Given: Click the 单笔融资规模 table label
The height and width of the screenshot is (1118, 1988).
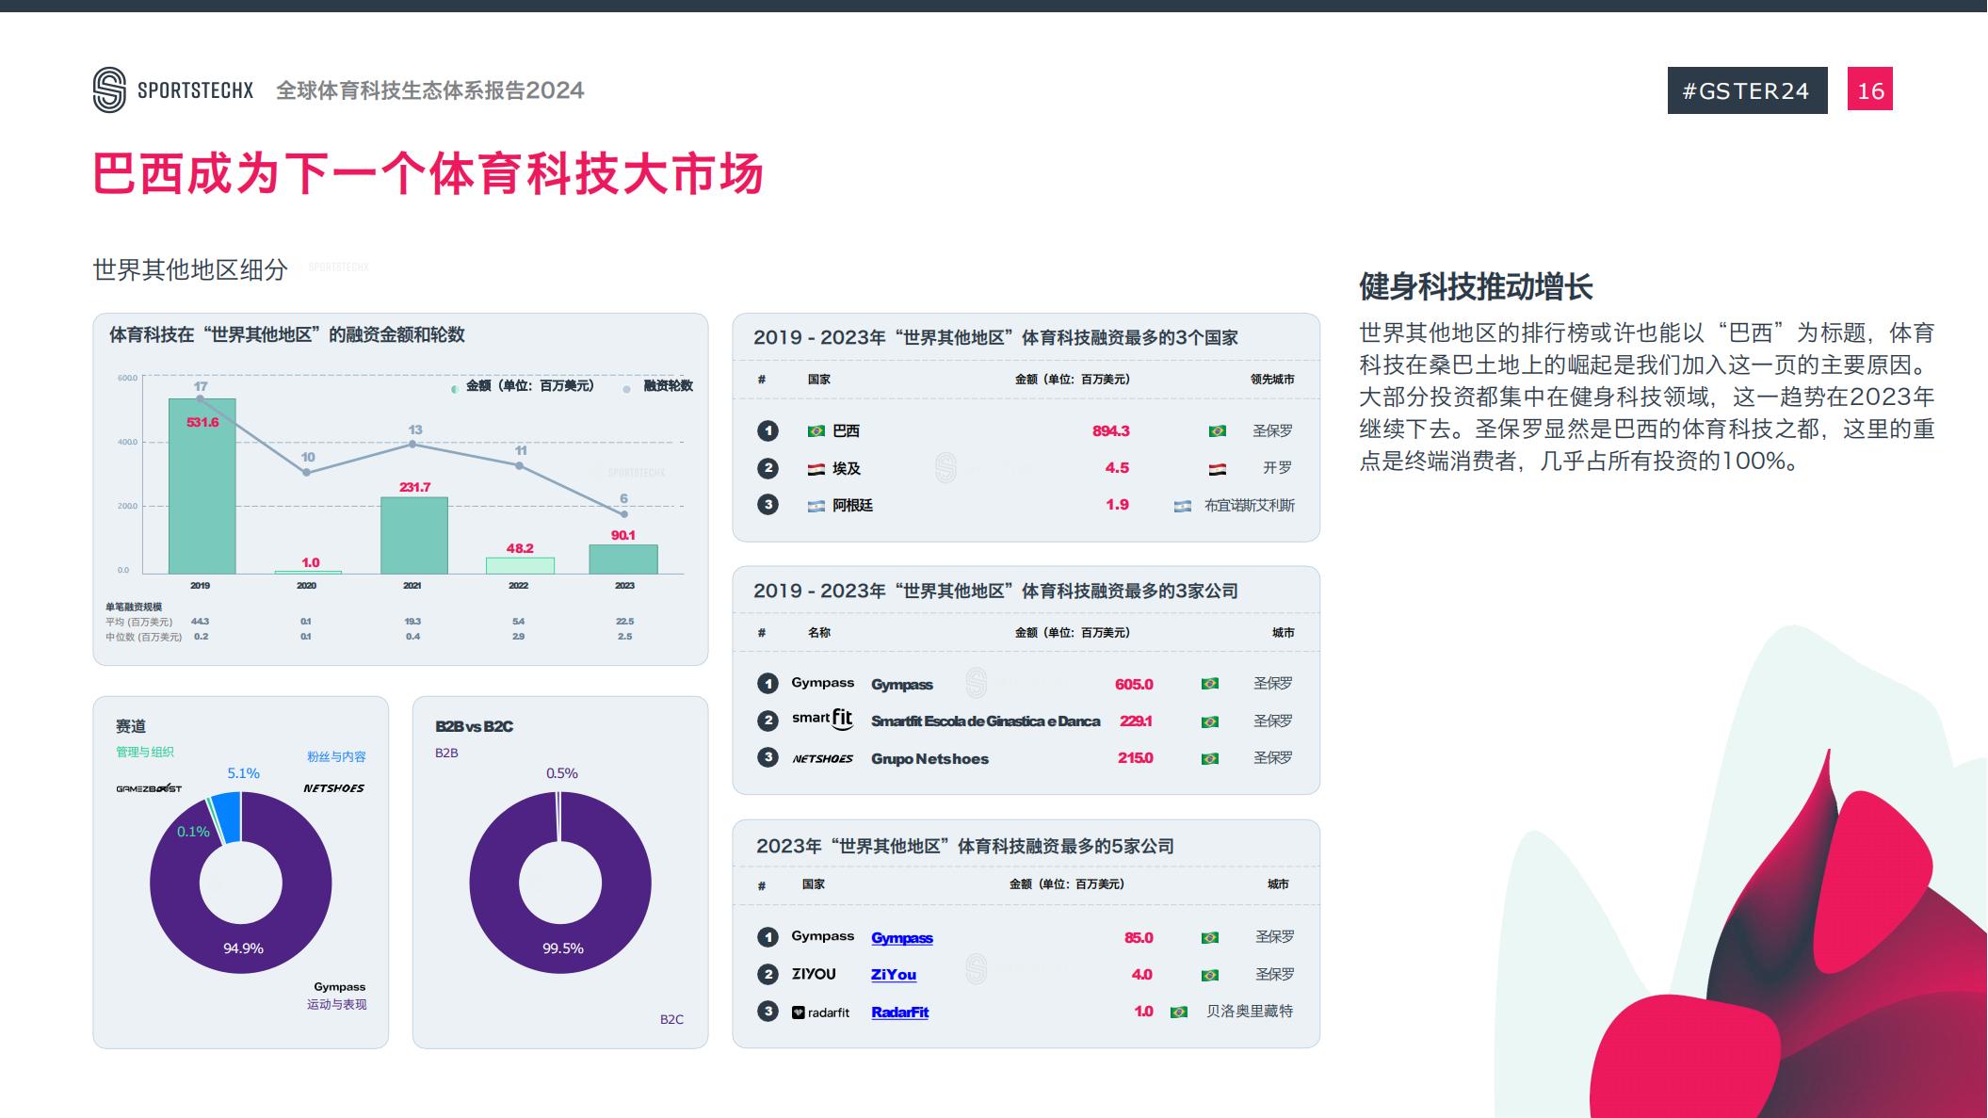Looking at the screenshot, I should [134, 607].
